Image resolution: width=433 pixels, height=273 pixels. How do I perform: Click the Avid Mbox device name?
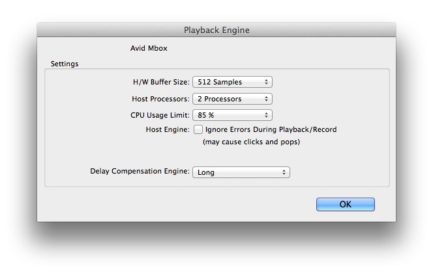coord(149,48)
